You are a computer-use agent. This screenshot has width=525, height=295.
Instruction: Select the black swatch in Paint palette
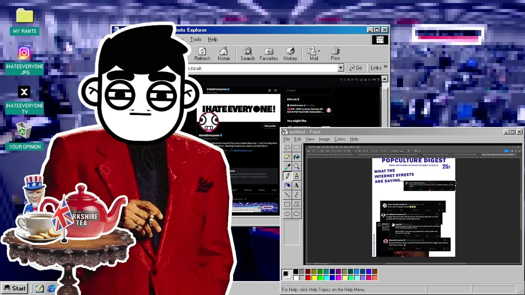click(296, 272)
